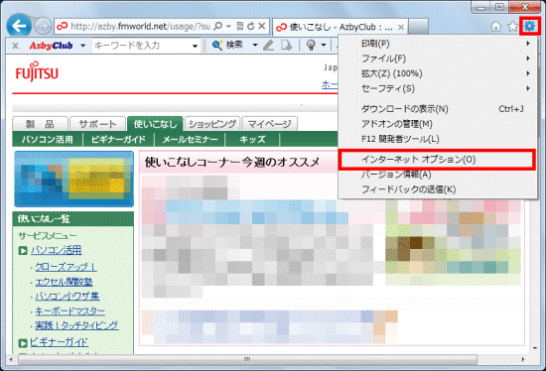
Task: Open the ファイル(F) submenu
Action: [438, 59]
